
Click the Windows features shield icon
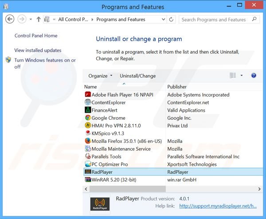8,60
